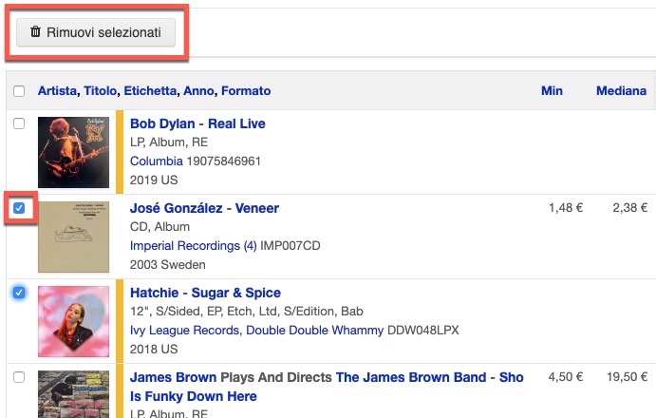The height and width of the screenshot is (418, 656).
Task: Sort by the Mediana price column
Action: pos(621,91)
